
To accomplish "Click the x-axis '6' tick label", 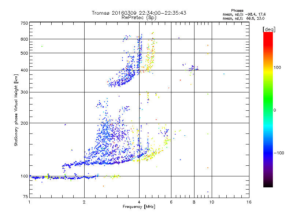I will pos(171,202).
